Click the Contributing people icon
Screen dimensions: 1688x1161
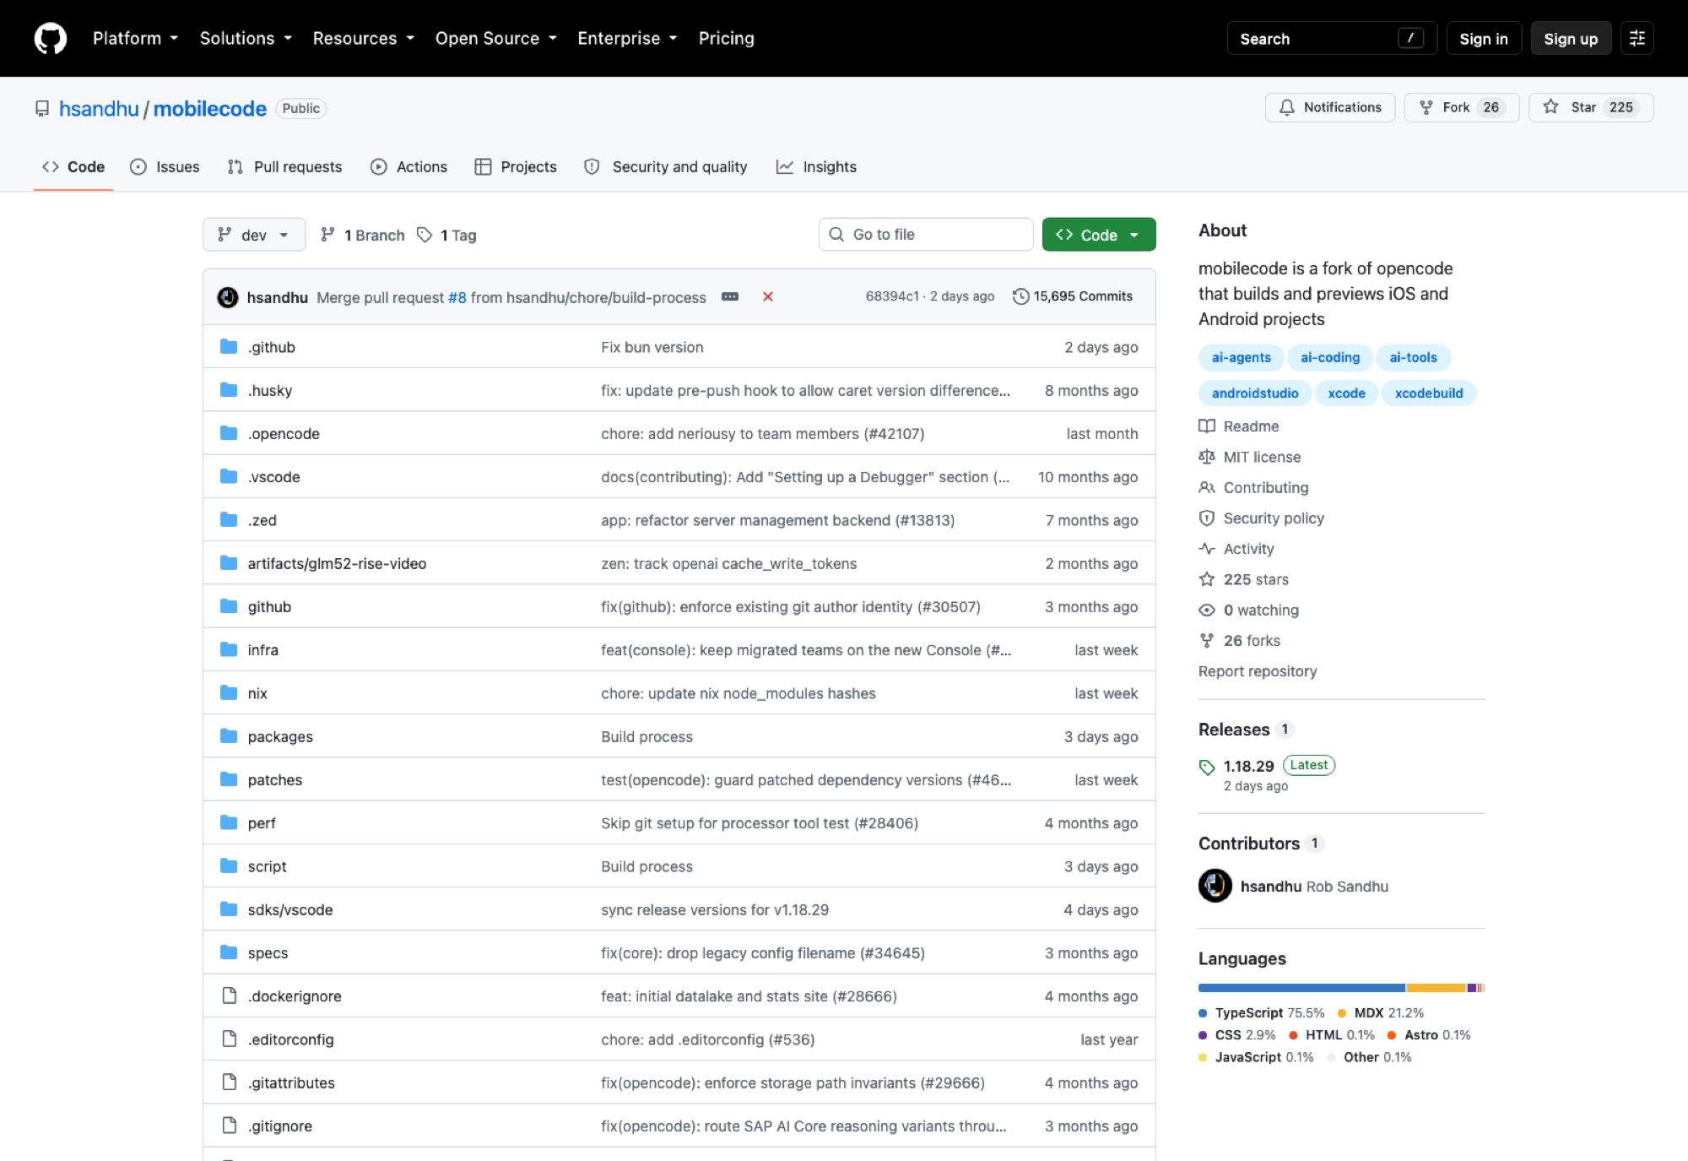pos(1207,487)
